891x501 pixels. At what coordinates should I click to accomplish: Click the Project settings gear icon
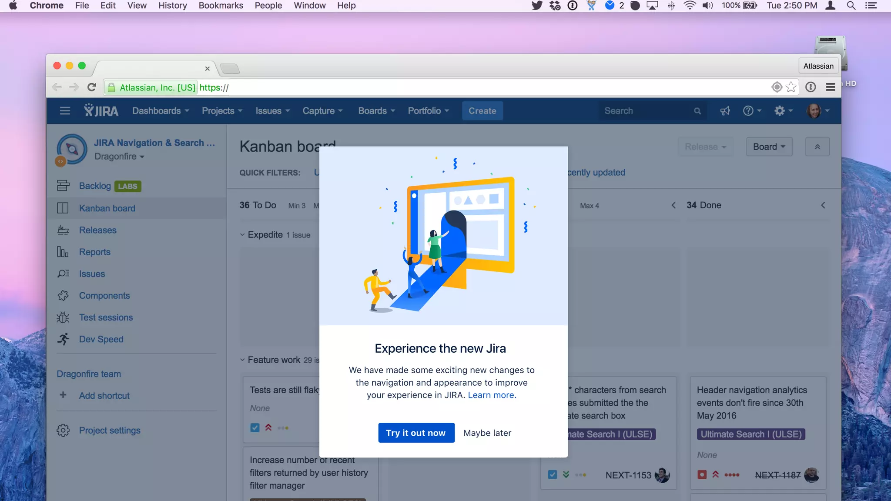(x=63, y=430)
